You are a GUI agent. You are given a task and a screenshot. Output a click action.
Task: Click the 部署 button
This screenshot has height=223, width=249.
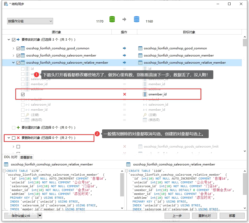(232, 216)
